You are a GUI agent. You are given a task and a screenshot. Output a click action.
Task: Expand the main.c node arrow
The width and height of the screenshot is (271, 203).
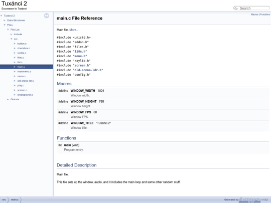pyautogui.click(x=15, y=67)
